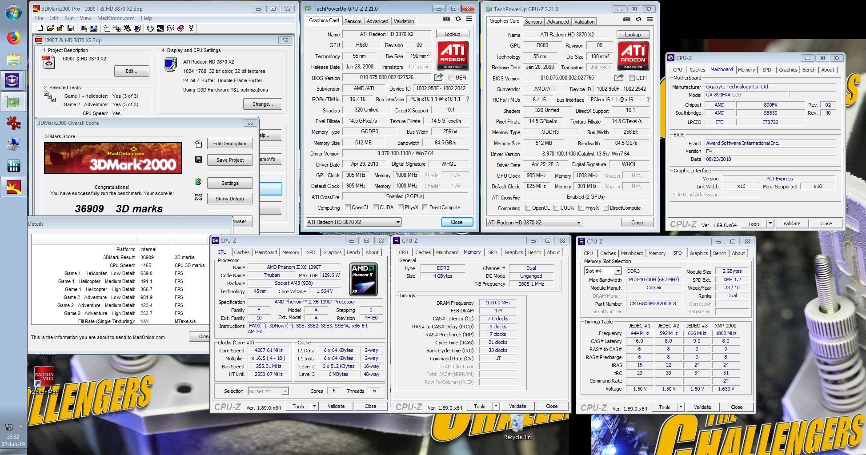The image size is (866, 455).
Task: Click the AMD Phenom II logo in CPU-Z
Action: pos(364,279)
